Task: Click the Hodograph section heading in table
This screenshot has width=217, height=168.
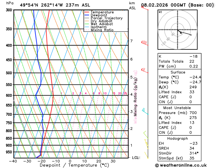Action: point(178,139)
